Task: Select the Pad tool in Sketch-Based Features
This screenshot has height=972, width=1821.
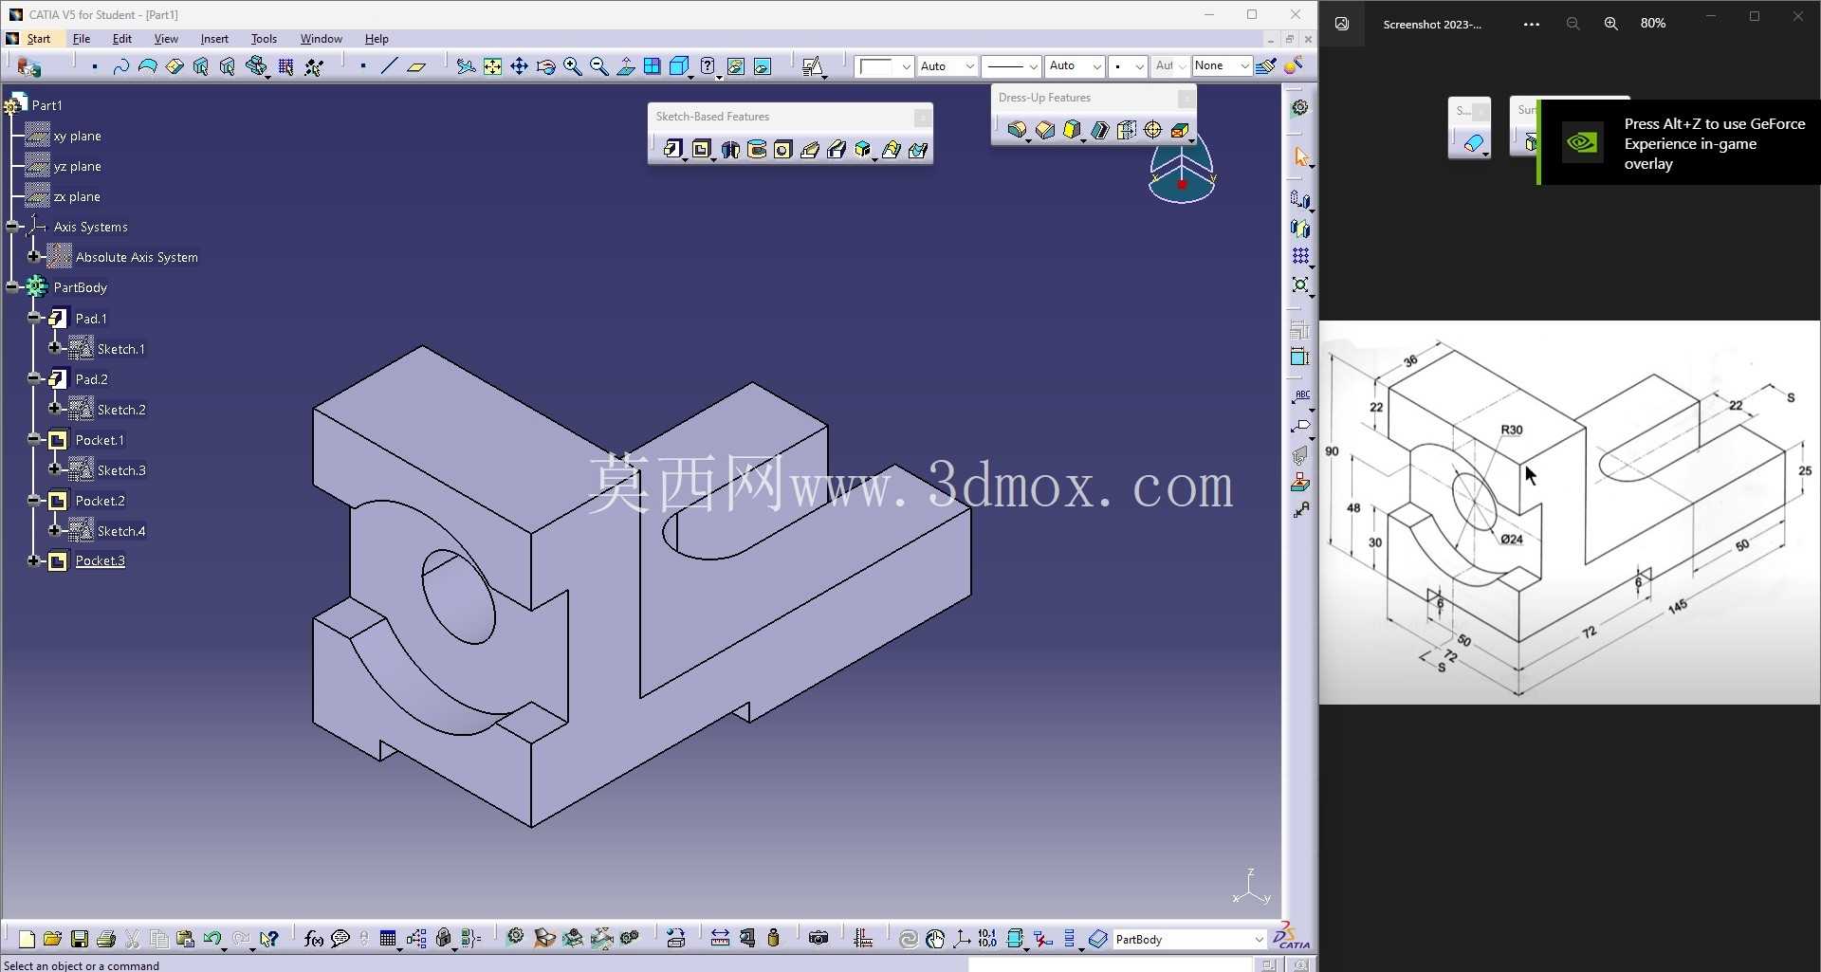Action: [672, 149]
